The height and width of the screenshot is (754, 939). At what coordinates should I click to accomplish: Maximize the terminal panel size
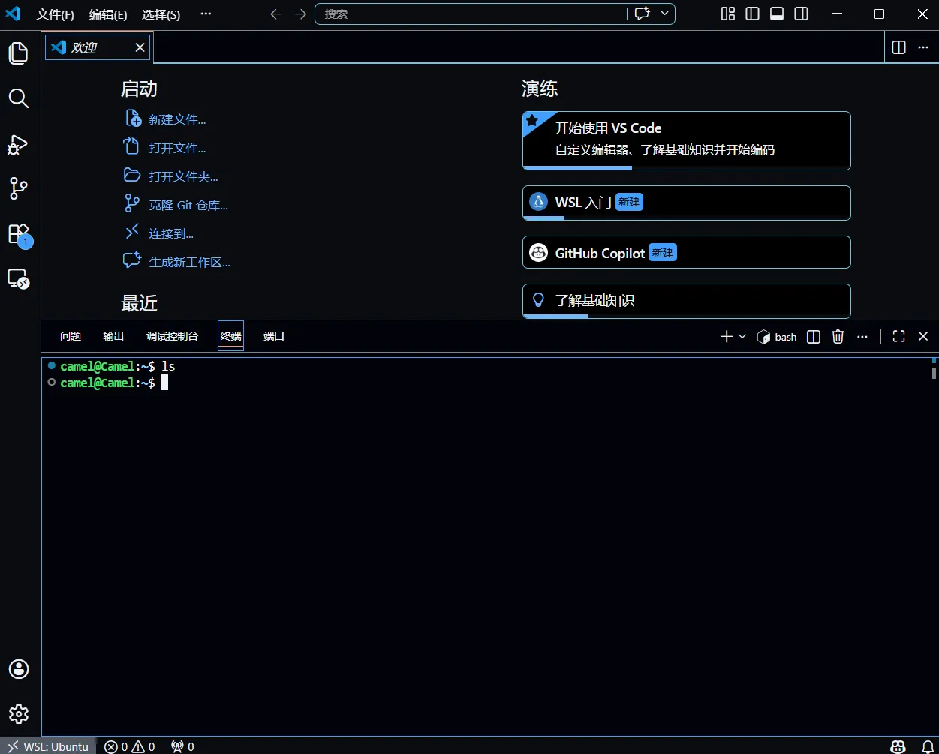pos(898,337)
